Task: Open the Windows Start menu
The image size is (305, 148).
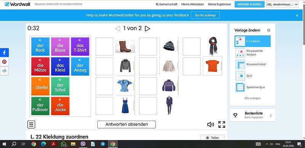Action: (x=4, y=144)
